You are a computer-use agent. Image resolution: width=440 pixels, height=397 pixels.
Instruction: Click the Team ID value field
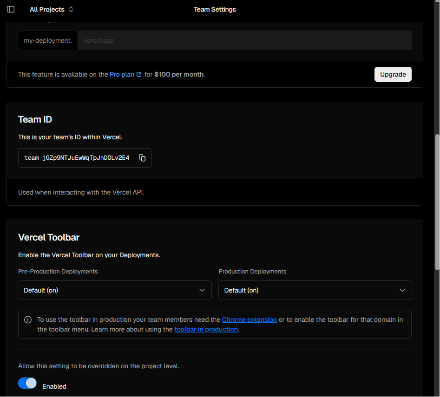pyautogui.click(x=85, y=158)
